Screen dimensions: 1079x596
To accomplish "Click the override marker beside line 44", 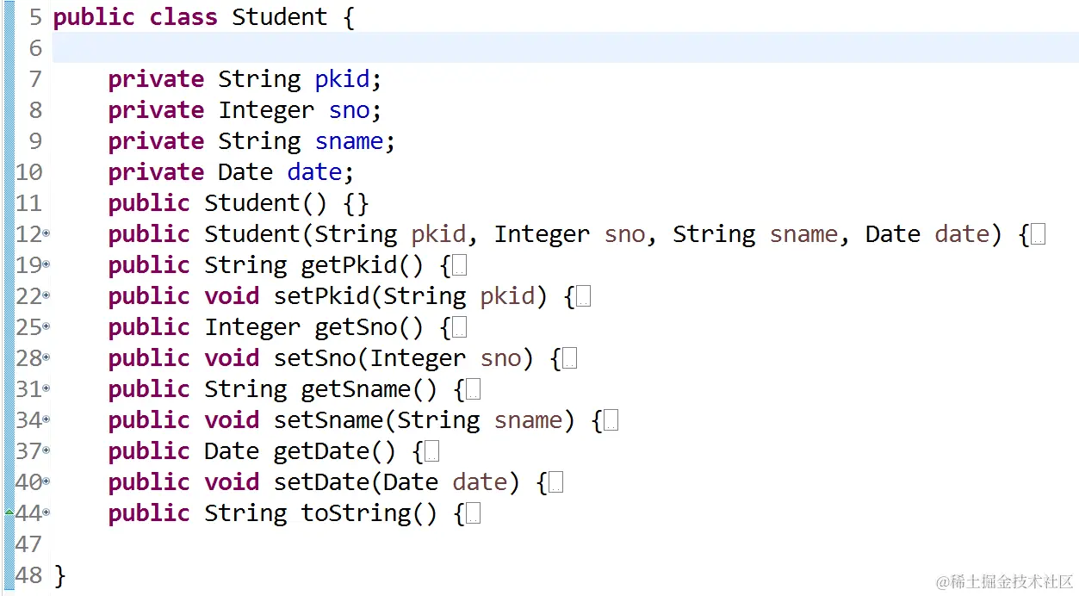I will click(x=9, y=512).
